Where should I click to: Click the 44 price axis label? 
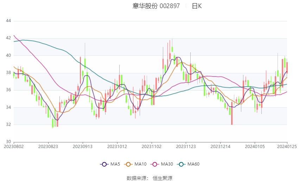(x=8, y=21)
